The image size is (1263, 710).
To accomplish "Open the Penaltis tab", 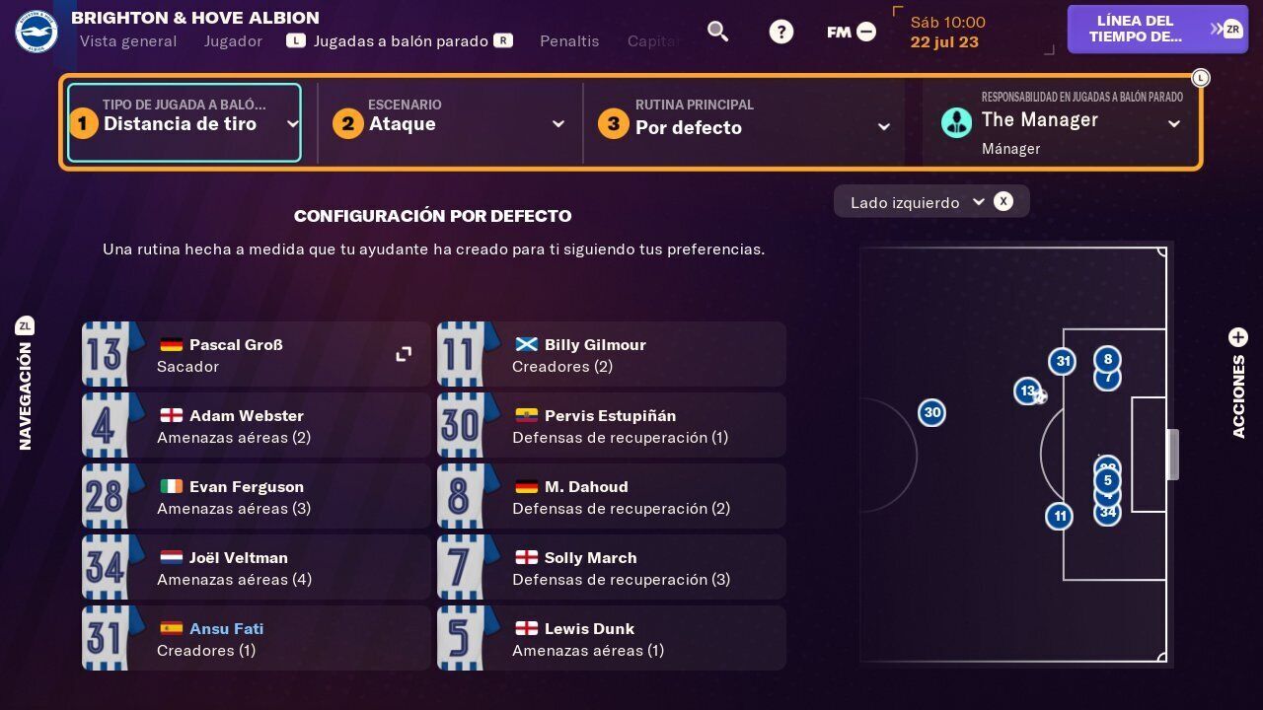I will pos(569,41).
